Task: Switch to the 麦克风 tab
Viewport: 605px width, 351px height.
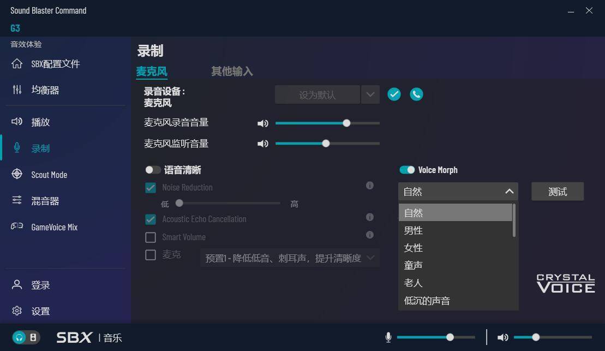Action: [152, 72]
